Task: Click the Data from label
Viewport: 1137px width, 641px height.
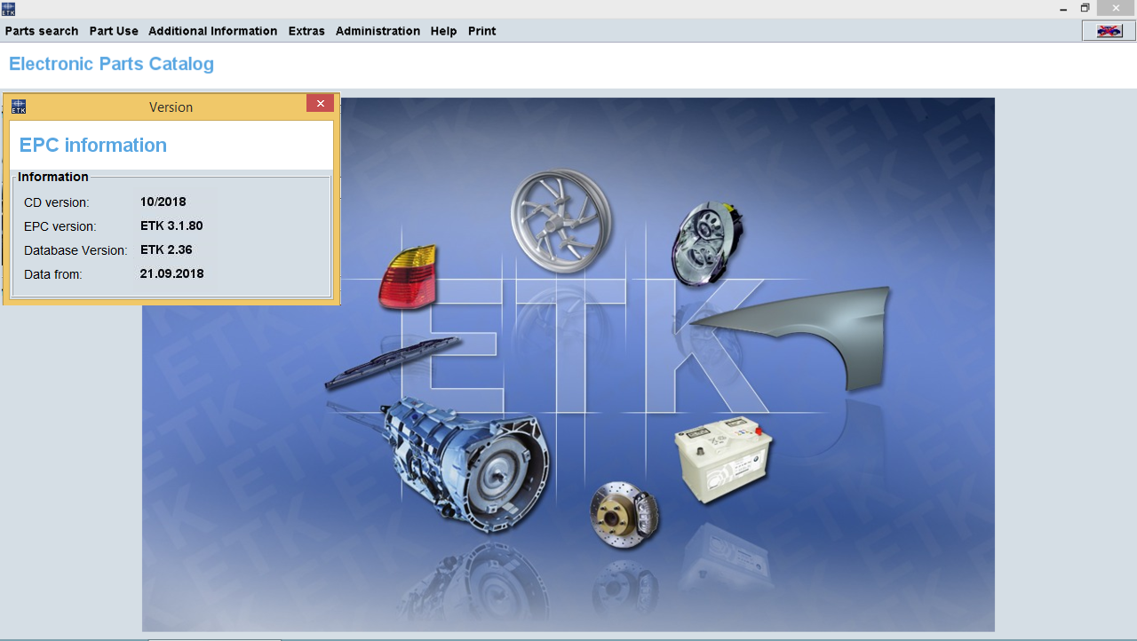Action: 53,275
